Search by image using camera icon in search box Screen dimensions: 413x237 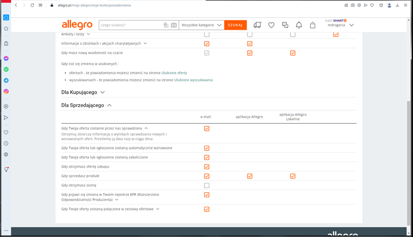tap(173, 25)
